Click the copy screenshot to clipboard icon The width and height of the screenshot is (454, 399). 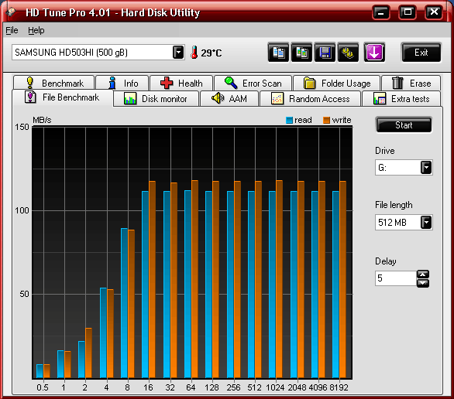(x=301, y=53)
